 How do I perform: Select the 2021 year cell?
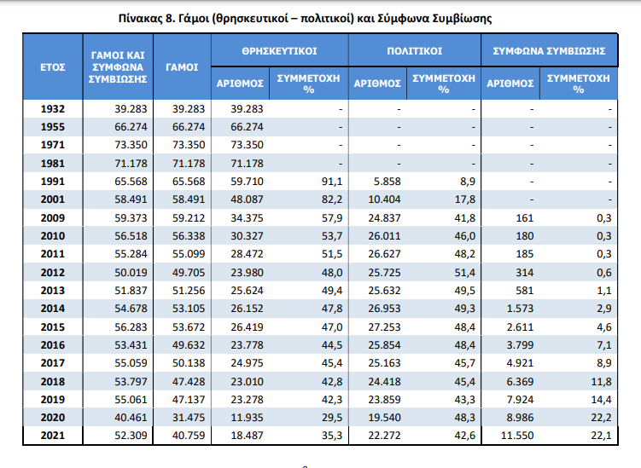pyautogui.click(x=52, y=436)
